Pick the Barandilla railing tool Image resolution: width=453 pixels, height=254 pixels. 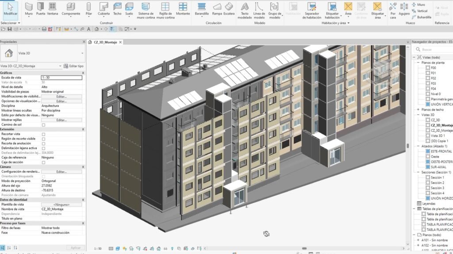(x=202, y=9)
